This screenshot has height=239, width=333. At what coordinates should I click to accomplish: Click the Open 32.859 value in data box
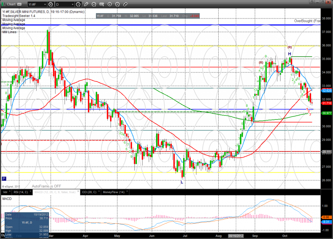pos(44,227)
